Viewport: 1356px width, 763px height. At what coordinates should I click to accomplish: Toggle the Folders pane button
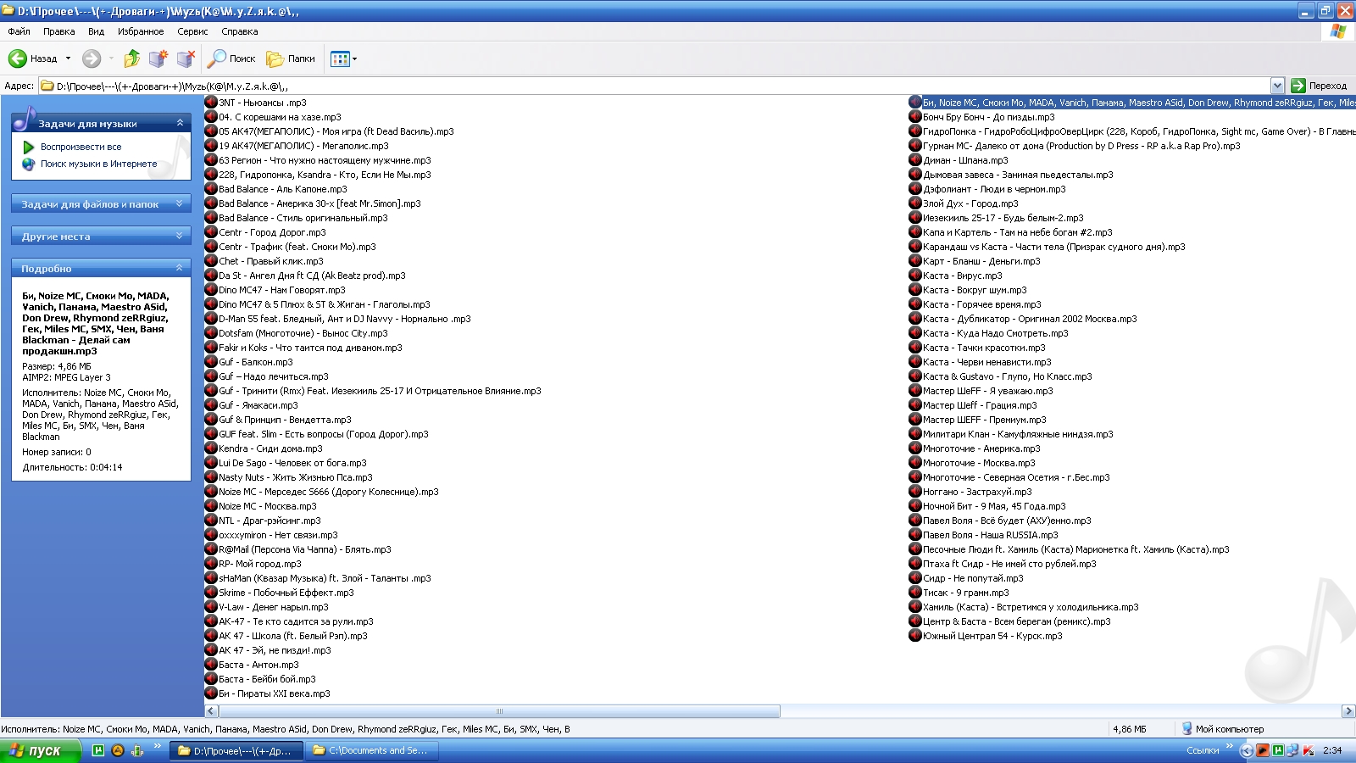(x=291, y=58)
